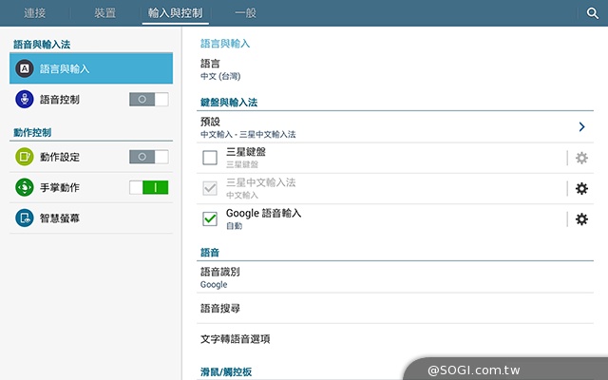This screenshot has height=380, width=608.
Task: Click the 三星中文輸入法 checkbox
Action: 210,188
